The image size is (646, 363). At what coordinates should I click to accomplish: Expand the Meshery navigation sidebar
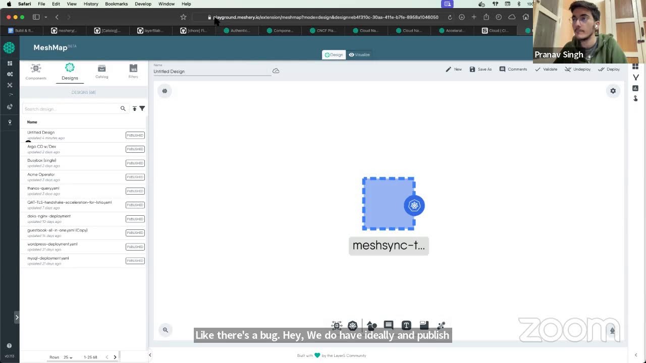(16, 317)
